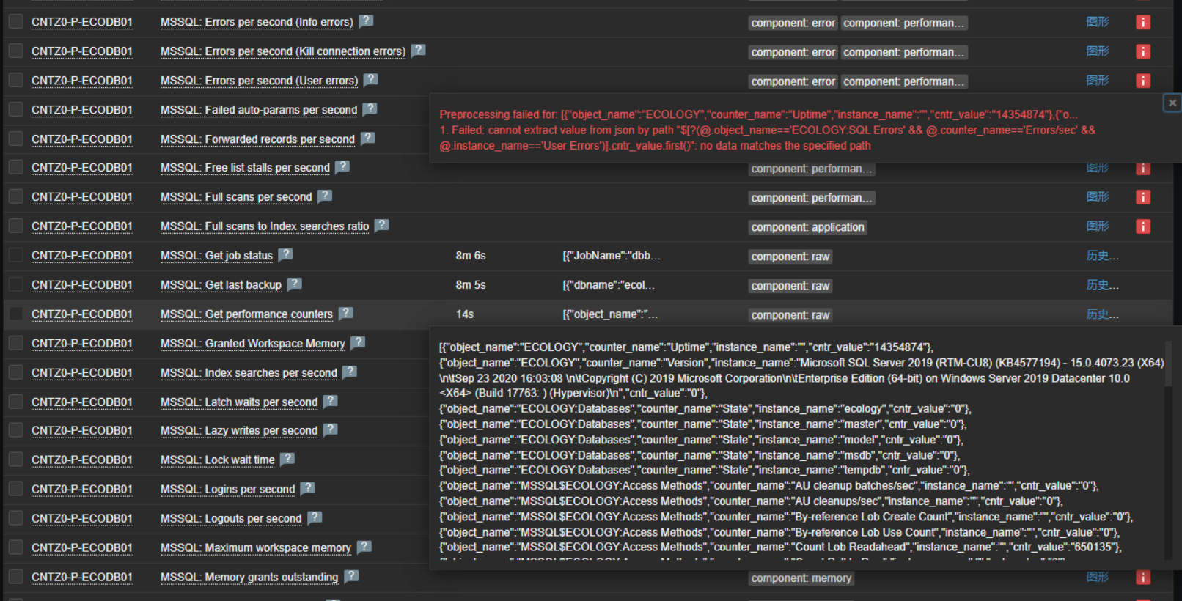Click help icon beside Full scans to Index searches ratio

coord(381,225)
